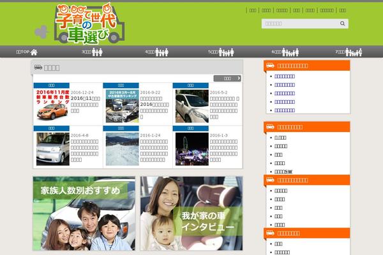
Task: Click the date text 2016-9-22
Action: pos(150,92)
